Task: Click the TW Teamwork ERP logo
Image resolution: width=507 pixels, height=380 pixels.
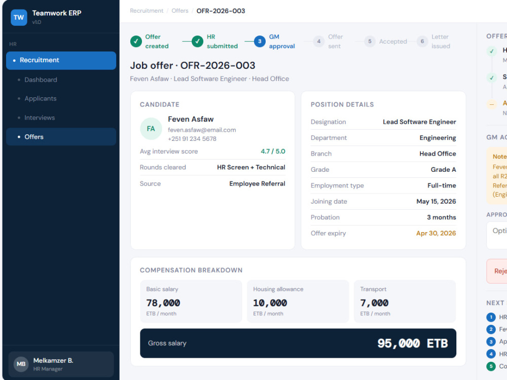Action: point(19,17)
